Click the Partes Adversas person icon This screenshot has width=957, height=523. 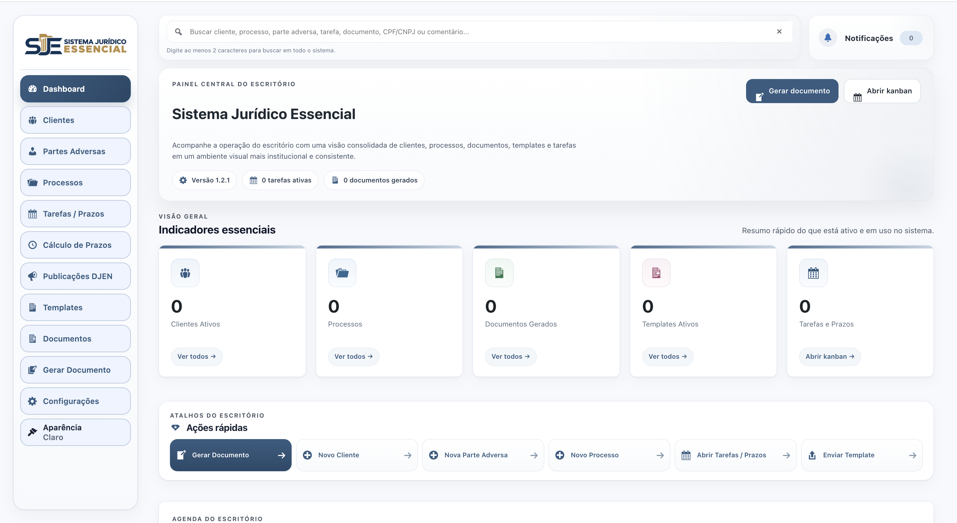[33, 151]
